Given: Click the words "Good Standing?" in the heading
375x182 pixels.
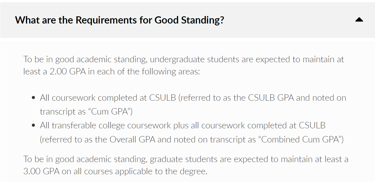Looking at the screenshot, I should 189,20.
